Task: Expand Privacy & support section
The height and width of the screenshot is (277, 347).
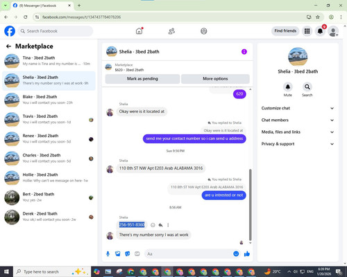Action: 298,144
